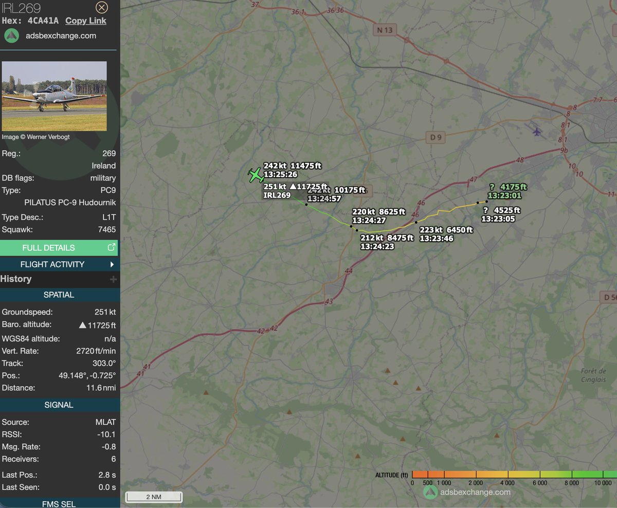Click the Hex code 4CA41A
The image size is (617, 508).
coord(43,21)
